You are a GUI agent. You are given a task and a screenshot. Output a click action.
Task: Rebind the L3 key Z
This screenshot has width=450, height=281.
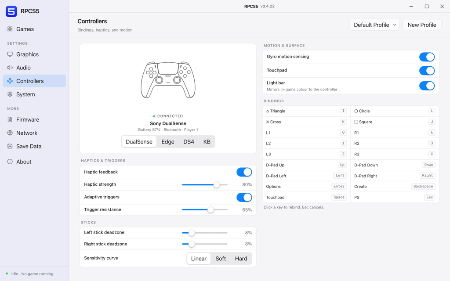tap(343, 154)
